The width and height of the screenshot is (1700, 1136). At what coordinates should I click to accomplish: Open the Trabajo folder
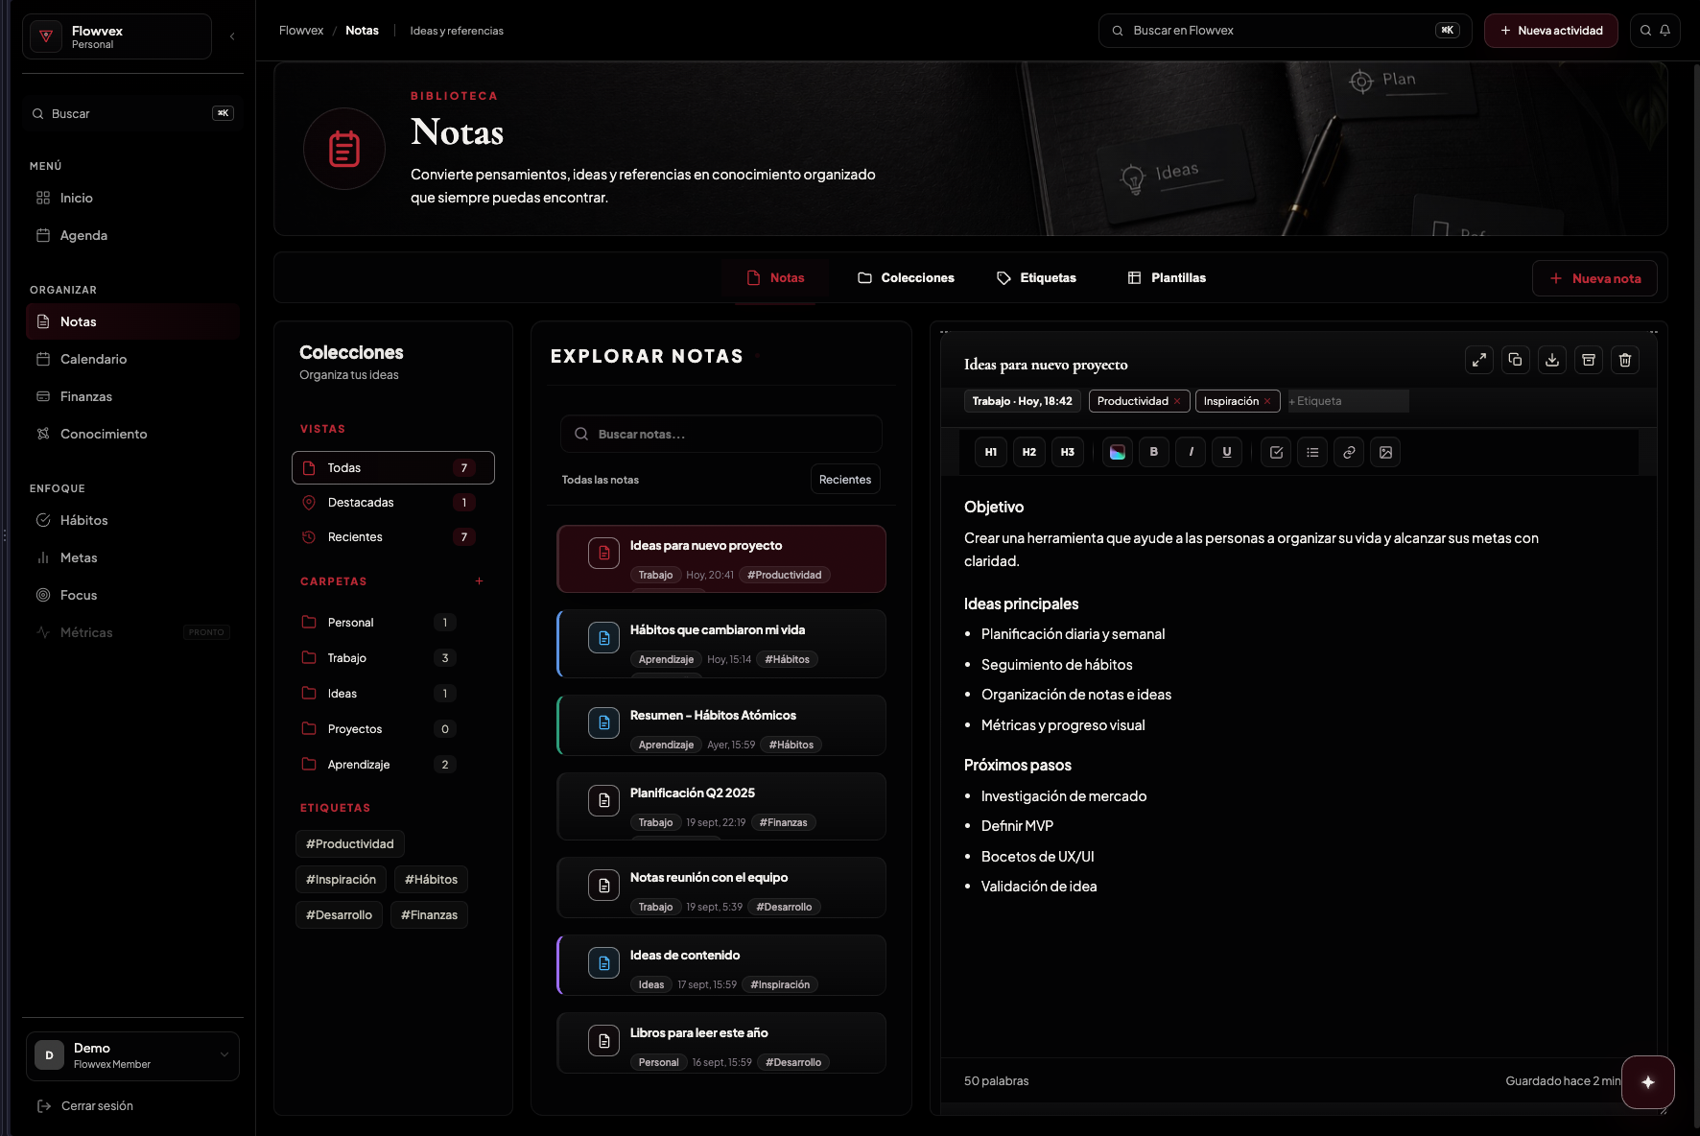pyautogui.click(x=380, y=658)
